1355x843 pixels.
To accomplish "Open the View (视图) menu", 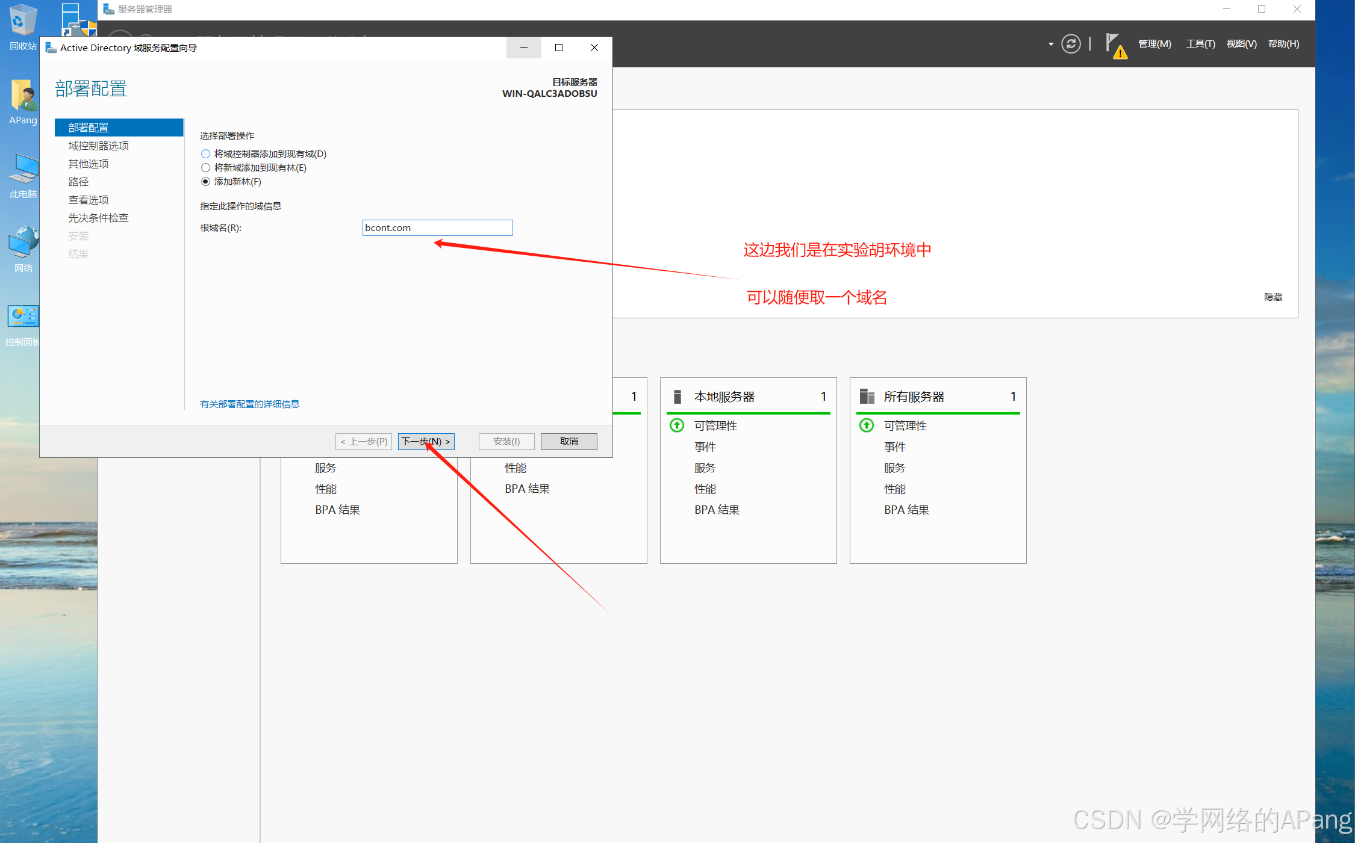I will click(x=1241, y=44).
